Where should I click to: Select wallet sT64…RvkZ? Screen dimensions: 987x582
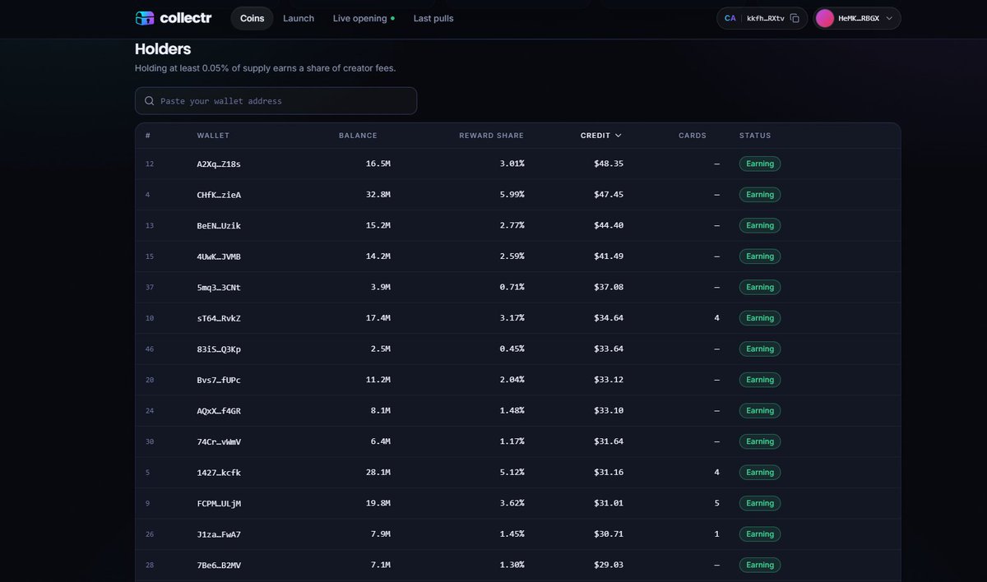(219, 318)
